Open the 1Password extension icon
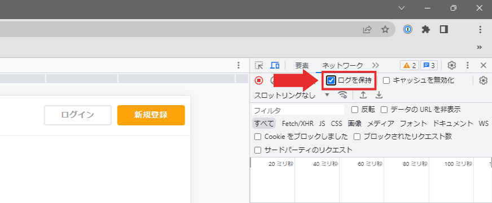The height and width of the screenshot is (203, 492). click(x=407, y=30)
